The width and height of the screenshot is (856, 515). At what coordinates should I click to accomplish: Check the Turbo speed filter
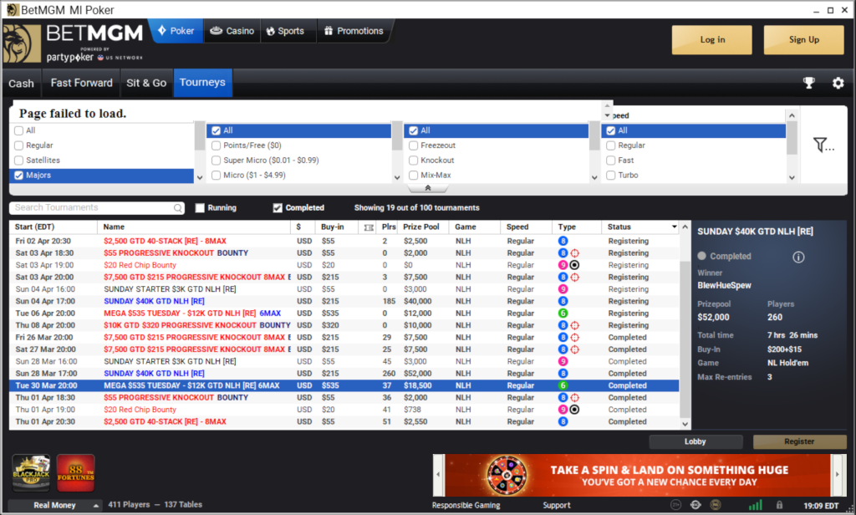(x=611, y=176)
